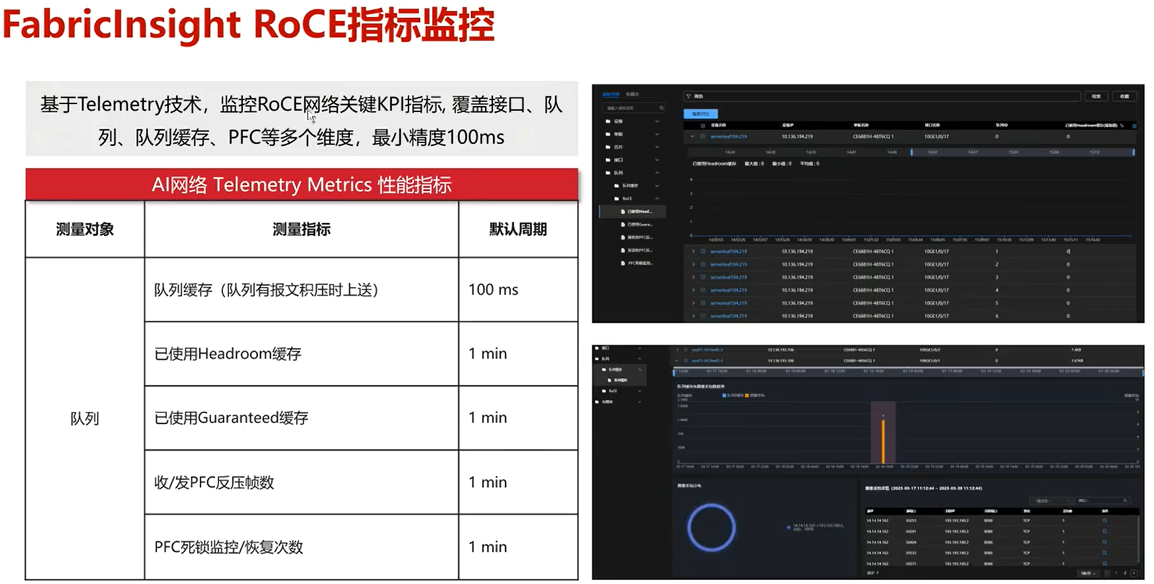The height and width of the screenshot is (584, 1154).
Task: Open serverleaf link in the queue 3 row
Action: (x=729, y=277)
